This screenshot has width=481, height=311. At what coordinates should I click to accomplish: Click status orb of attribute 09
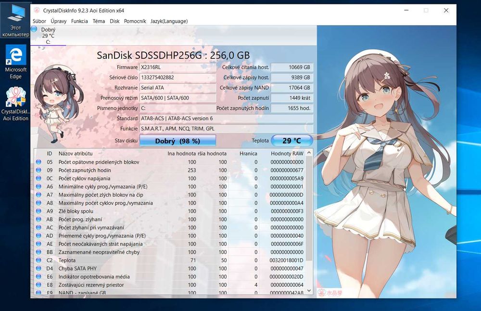point(38,170)
